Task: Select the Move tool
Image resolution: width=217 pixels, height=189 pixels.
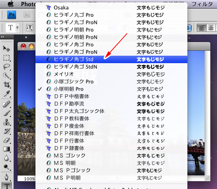Action: (x=7, y=49)
